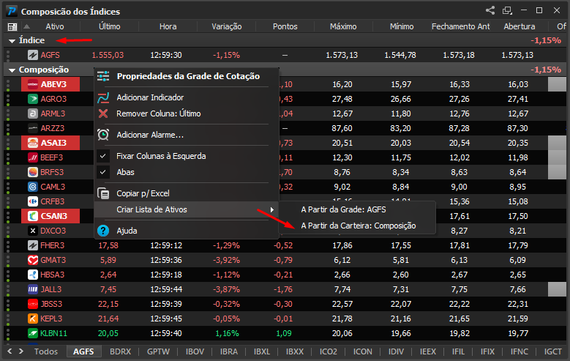Click the BEEF3 company logo

click(33, 157)
